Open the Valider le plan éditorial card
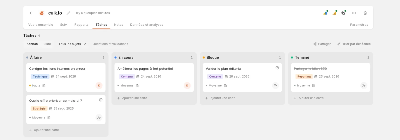 tap(242, 77)
